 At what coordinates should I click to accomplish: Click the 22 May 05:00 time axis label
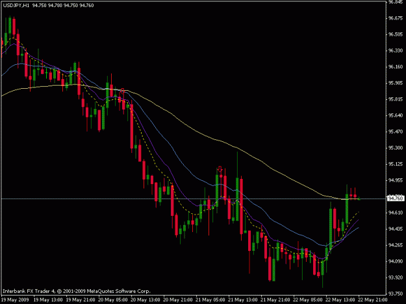click(x=308, y=300)
